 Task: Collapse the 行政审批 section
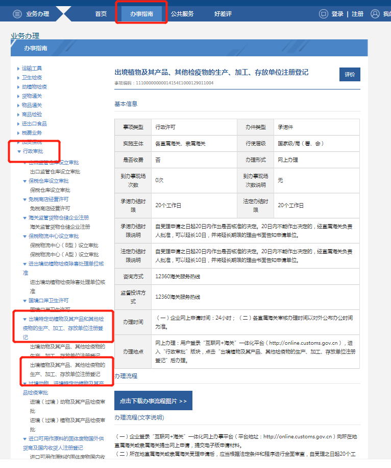click(x=19, y=151)
